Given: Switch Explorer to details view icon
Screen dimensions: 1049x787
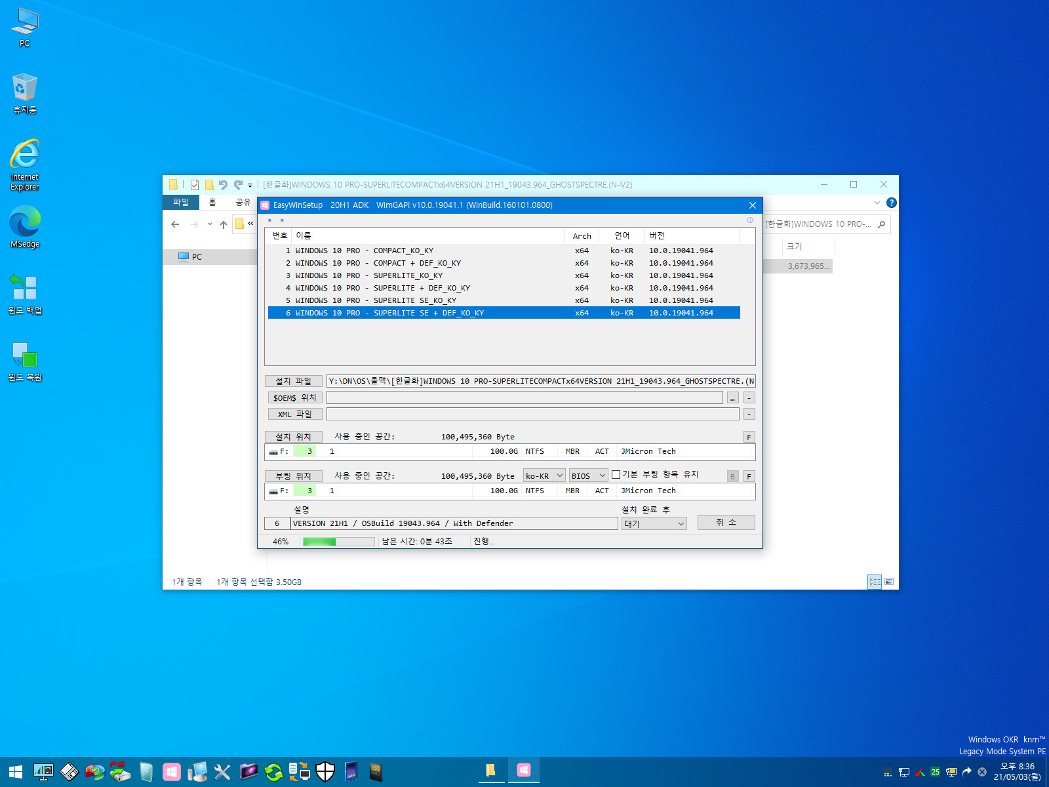Looking at the screenshot, I should [875, 582].
